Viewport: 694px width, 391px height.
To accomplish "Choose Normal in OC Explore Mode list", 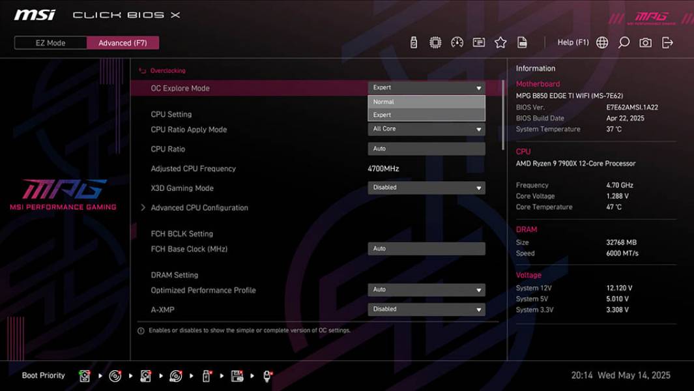I will click(426, 102).
